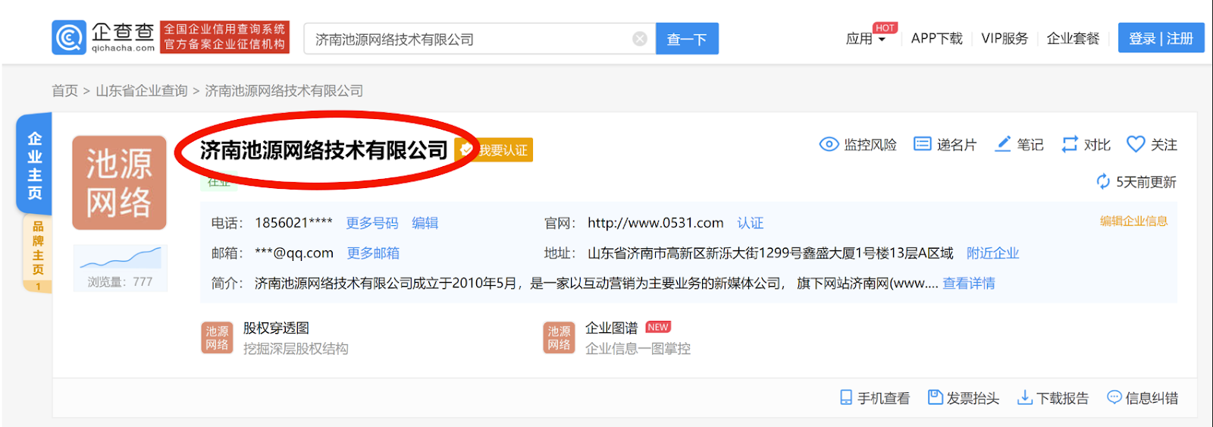Image resolution: width=1213 pixels, height=427 pixels.
Task: Click 编辑企业信息 link
Action: 1134,221
